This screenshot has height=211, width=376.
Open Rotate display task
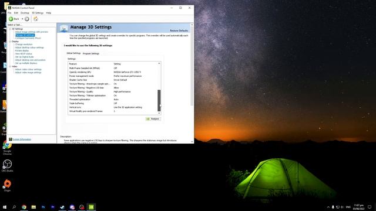pos(22,51)
